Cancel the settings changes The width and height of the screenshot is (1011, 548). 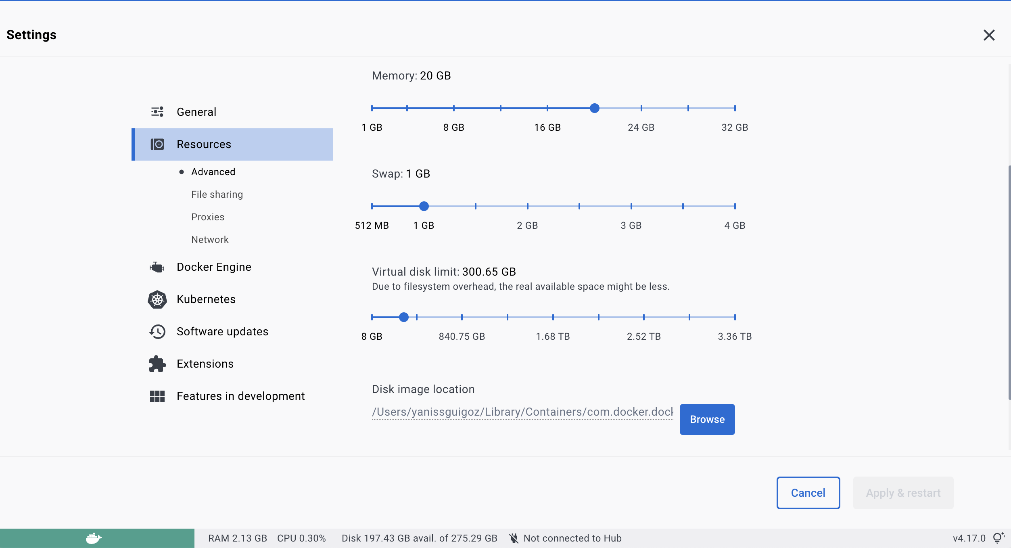click(808, 493)
